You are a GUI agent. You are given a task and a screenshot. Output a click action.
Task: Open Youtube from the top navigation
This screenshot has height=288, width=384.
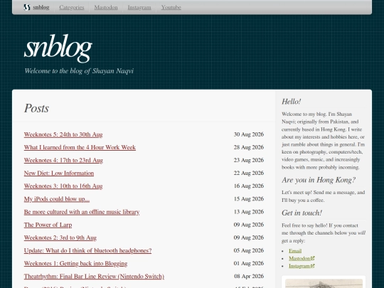pos(171,7)
